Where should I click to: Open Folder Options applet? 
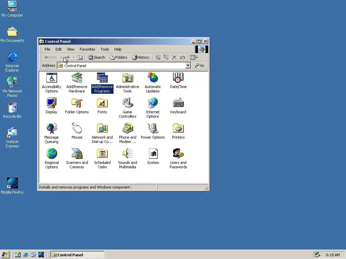77,106
